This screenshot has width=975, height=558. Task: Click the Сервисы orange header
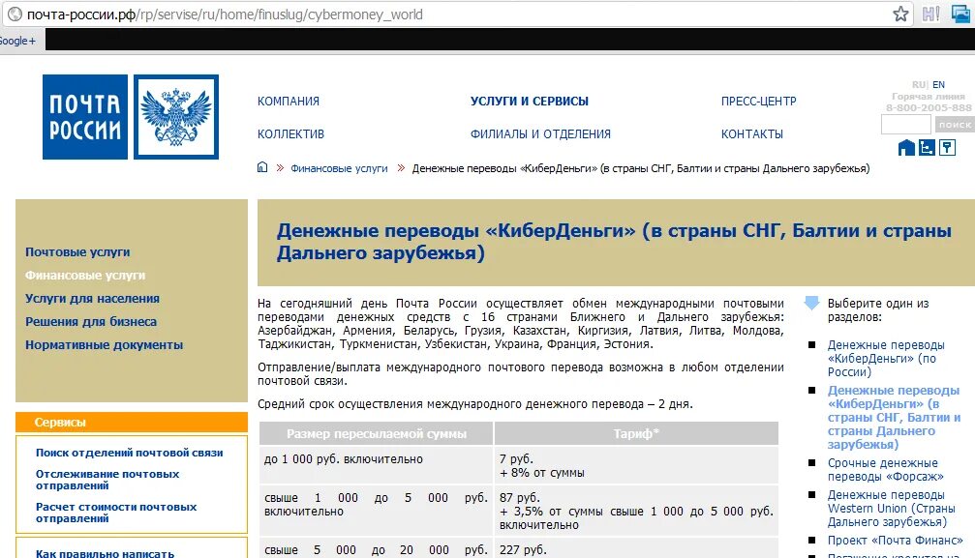(132, 422)
